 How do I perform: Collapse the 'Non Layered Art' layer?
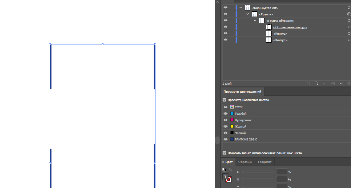(x=241, y=8)
